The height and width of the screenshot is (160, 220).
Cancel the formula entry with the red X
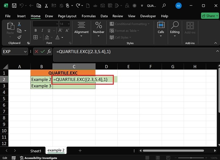click(36, 51)
